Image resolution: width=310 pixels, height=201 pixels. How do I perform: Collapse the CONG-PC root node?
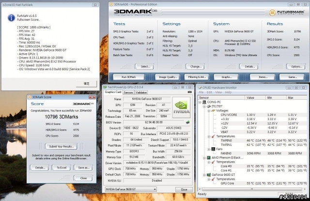point(200,102)
